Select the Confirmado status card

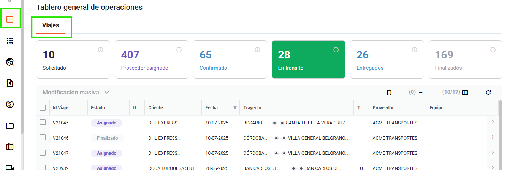(x=230, y=60)
